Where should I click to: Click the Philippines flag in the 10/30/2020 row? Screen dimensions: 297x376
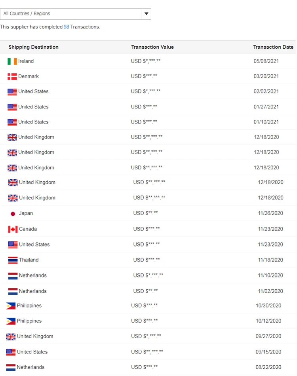[11, 306]
